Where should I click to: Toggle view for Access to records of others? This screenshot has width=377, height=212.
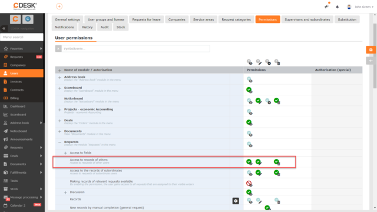tap(250, 162)
